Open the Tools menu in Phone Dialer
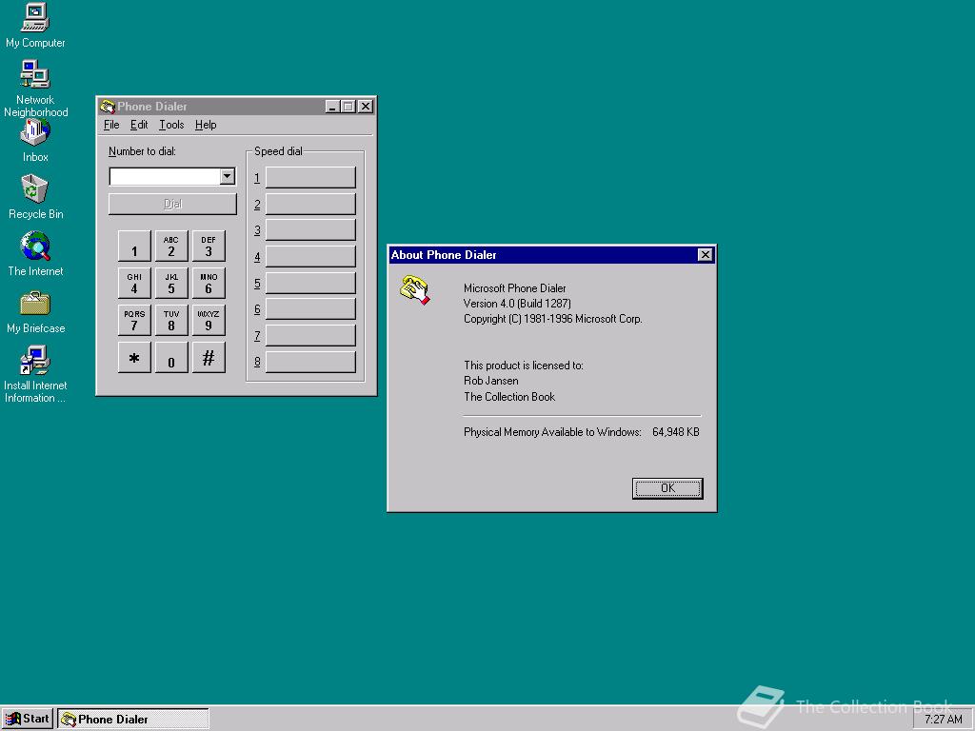The height and width of the screenshot is (731, 975). coord(171,125)
